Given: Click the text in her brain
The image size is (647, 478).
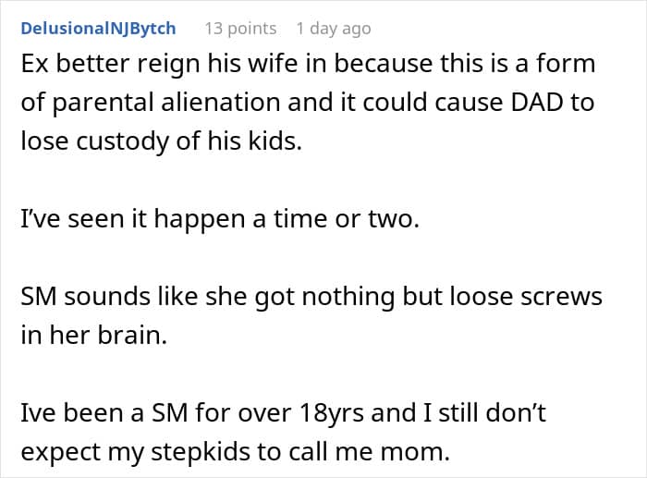Looking at the screenshot, I should click(x=94, y=335).
